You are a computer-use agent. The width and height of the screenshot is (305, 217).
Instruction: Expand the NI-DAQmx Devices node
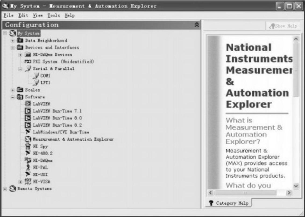[x=20, y=55]
